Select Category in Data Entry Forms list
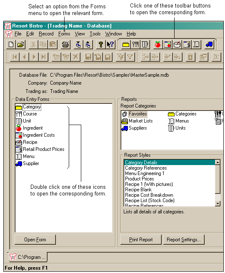 tap(28, 107)
